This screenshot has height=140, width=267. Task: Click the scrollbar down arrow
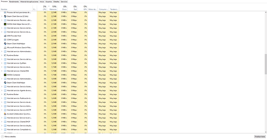[265, 132]
